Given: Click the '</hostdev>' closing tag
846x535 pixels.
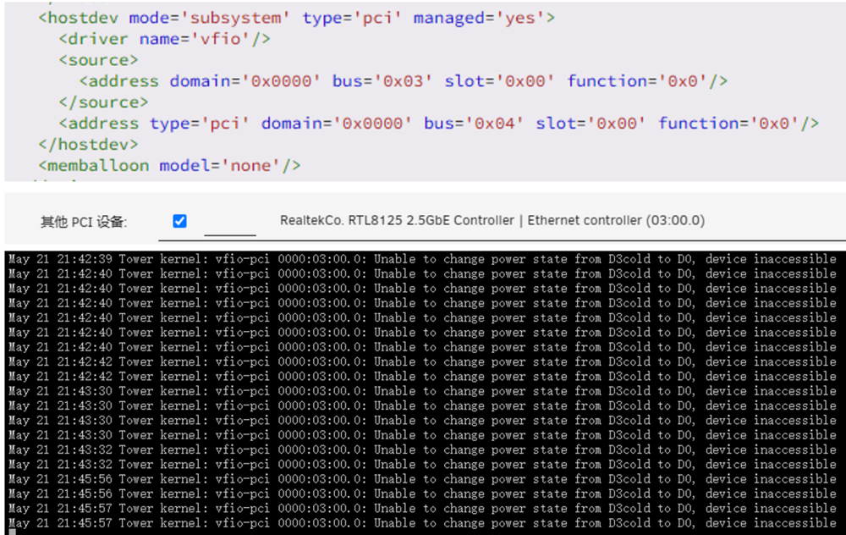Looking at the screenshot, I should (x=88, y=144).
